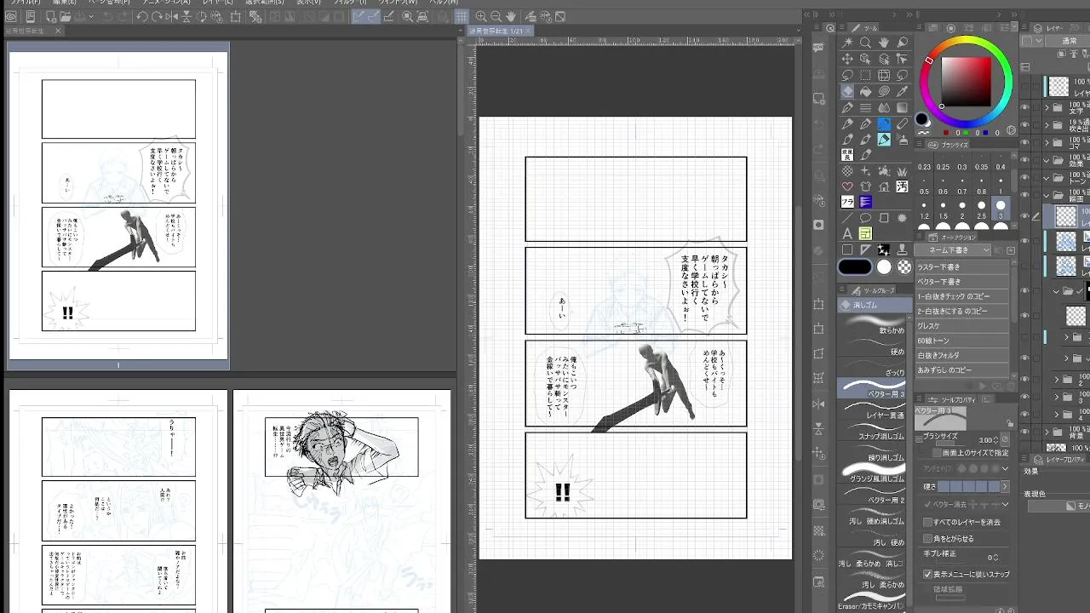
Task: Select the eyedropper tool
Action: click(x=902, y=91)
